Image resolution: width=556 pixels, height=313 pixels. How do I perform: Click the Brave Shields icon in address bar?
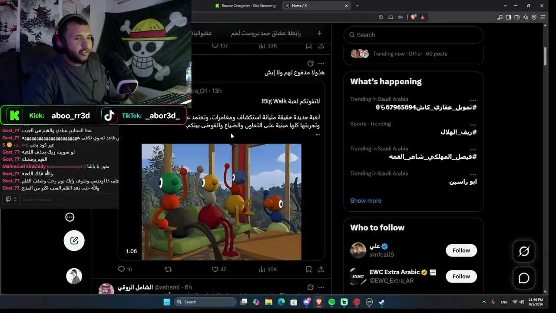pyautogui.click(x=413, y=17)
